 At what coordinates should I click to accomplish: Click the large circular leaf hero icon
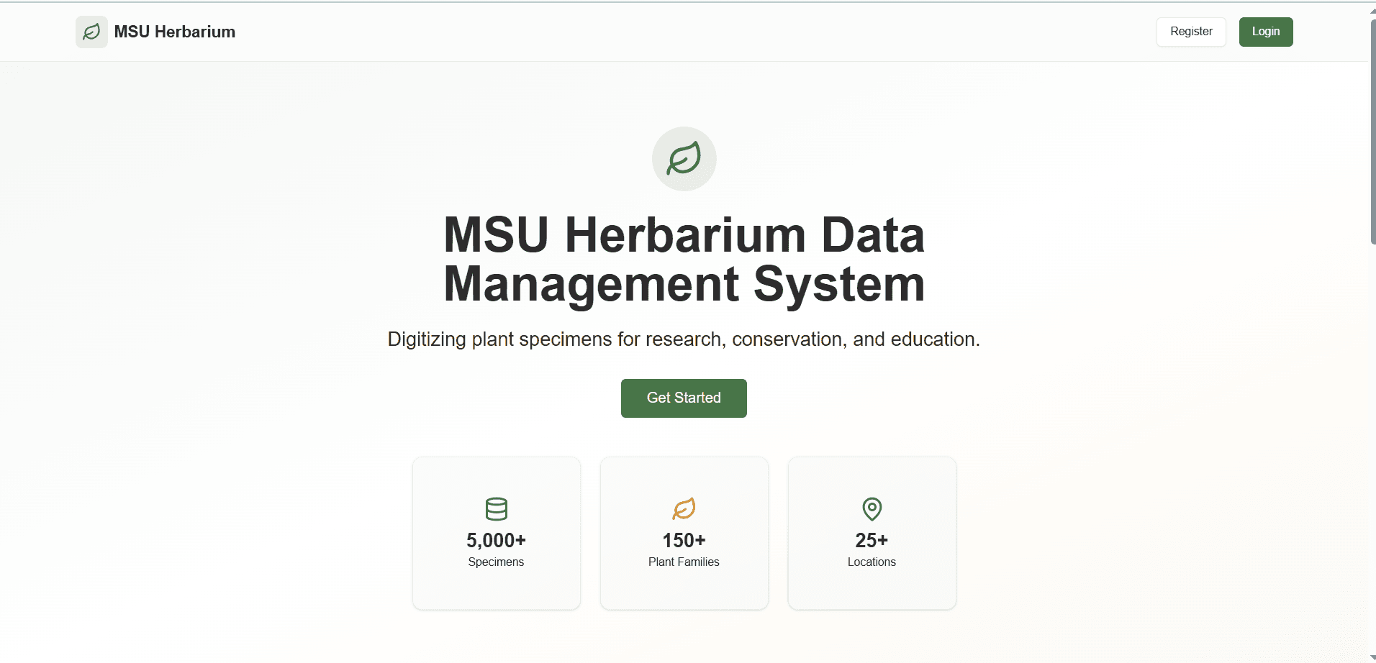point(684,159)
